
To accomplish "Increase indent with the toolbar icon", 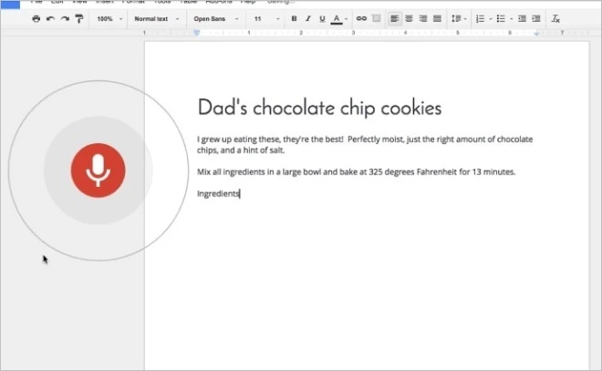I will pyautogui.click(x=535, y=18).
